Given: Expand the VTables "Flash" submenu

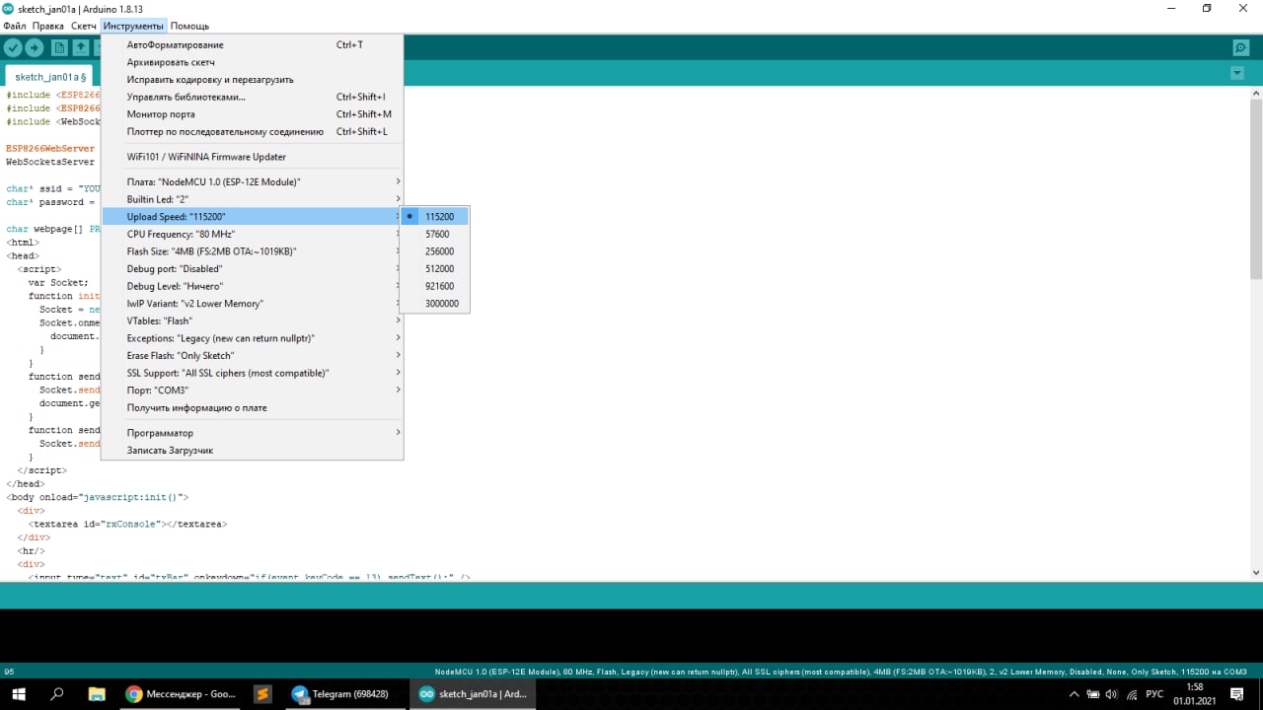Looking at the screenshot, I should tap(253, 320).
